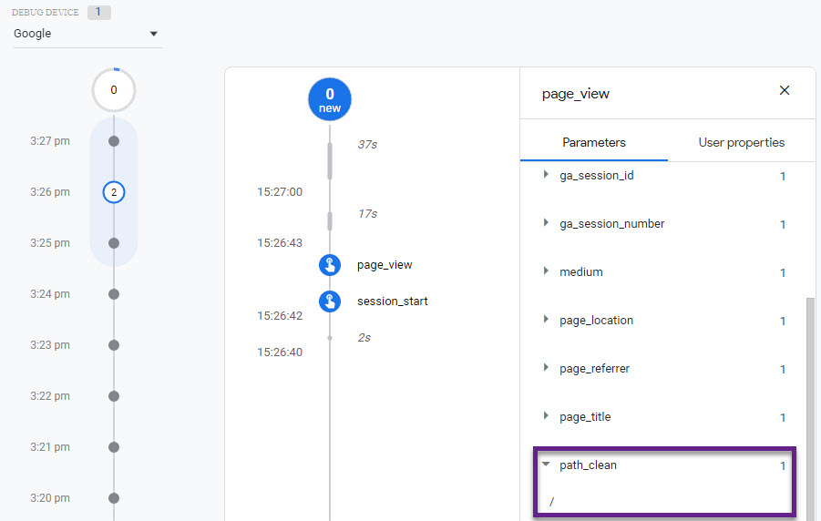Expand the ga_session_number parameter
The width and height of the screenshot is (821, 521).
pyautogui.click(x=546, y=223)
